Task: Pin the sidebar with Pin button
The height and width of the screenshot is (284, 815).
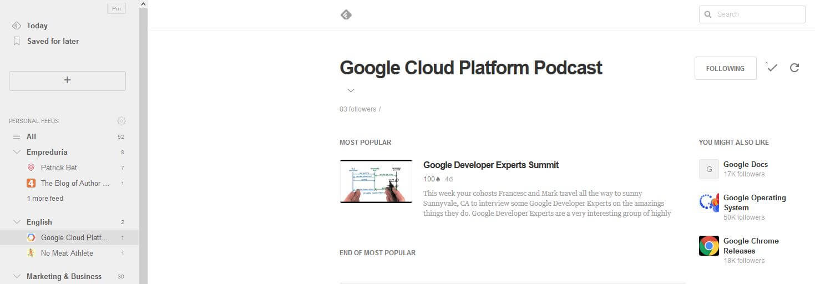Action: point(117,8)
